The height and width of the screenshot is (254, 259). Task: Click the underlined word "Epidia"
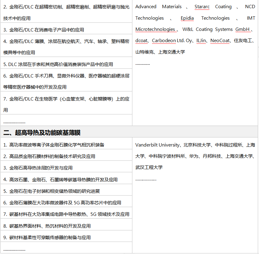[187, 18]
